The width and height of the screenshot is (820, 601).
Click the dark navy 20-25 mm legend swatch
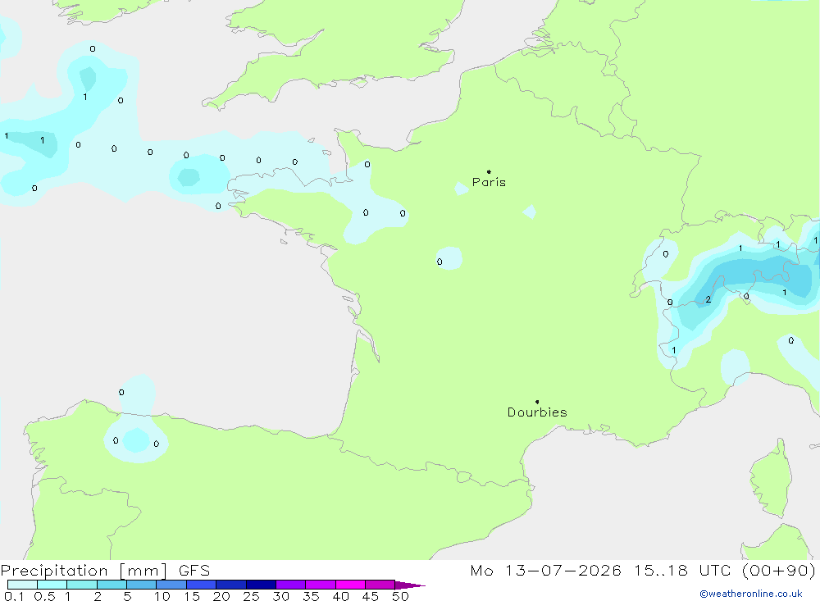(x=231, y=585)
